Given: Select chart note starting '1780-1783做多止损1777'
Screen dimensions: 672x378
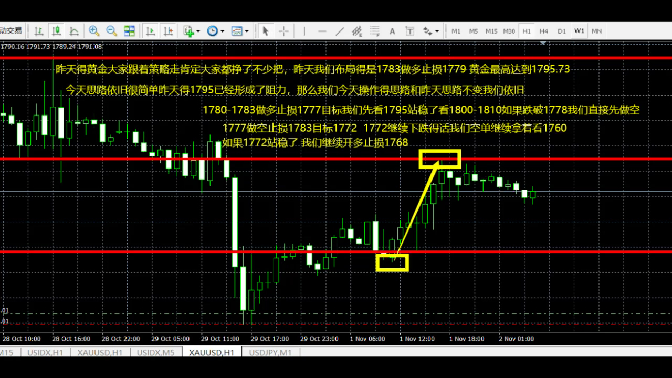Looking at the screenshot, I should (421, 110).
